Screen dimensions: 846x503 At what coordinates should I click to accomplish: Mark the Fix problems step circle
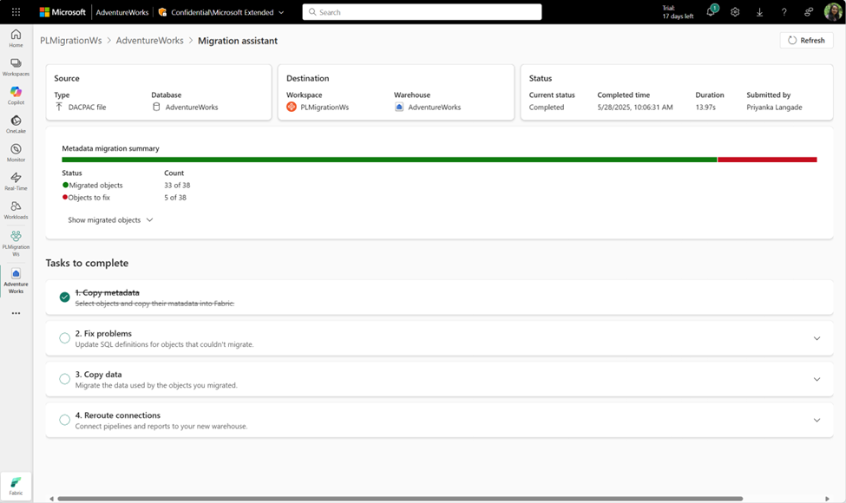pyautogui.click(x=64, y=337)
